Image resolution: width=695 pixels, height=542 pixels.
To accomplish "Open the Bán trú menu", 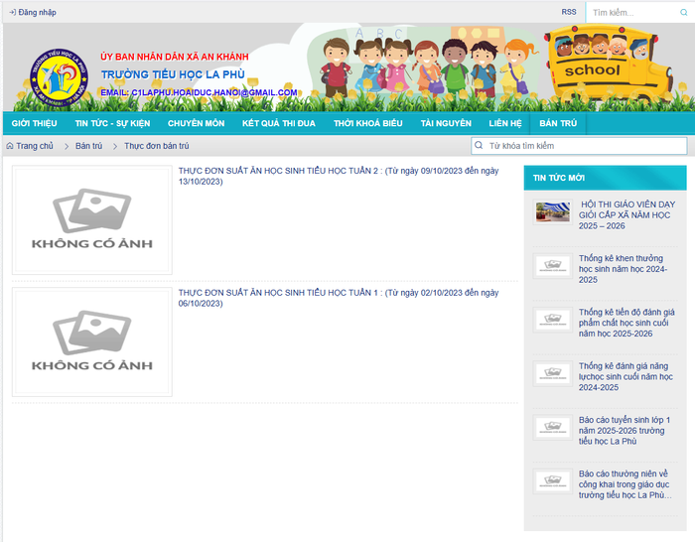I will tap(558, 123).
